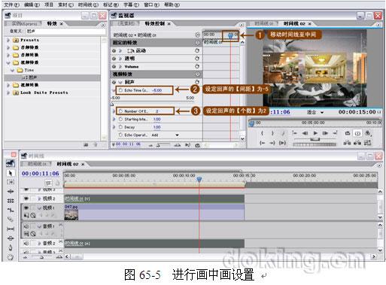Select the Rolling Edit tool
386x285 pixels.
click(11, 201)
